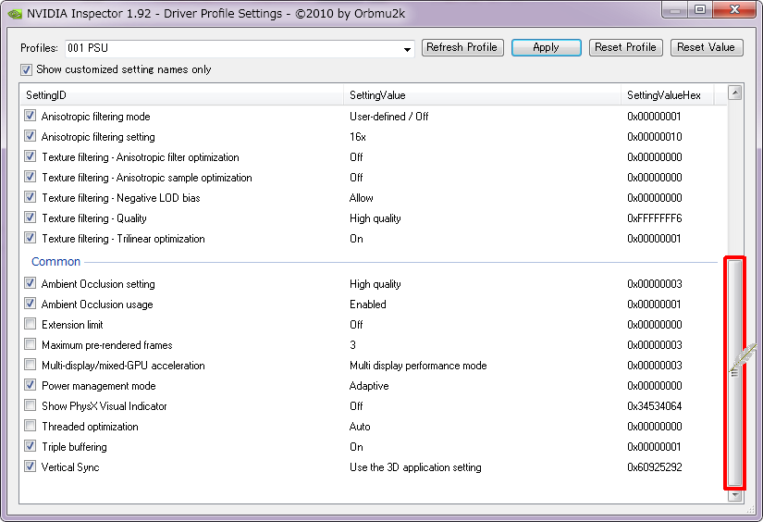Viewport: 763px width, 522px height.
Task: Toggle Texture filtering Quality checkbox
Action: (x=31, y=217)
